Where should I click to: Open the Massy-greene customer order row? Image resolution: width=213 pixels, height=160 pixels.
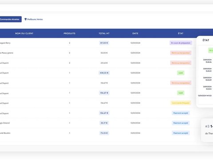[98, 53]
